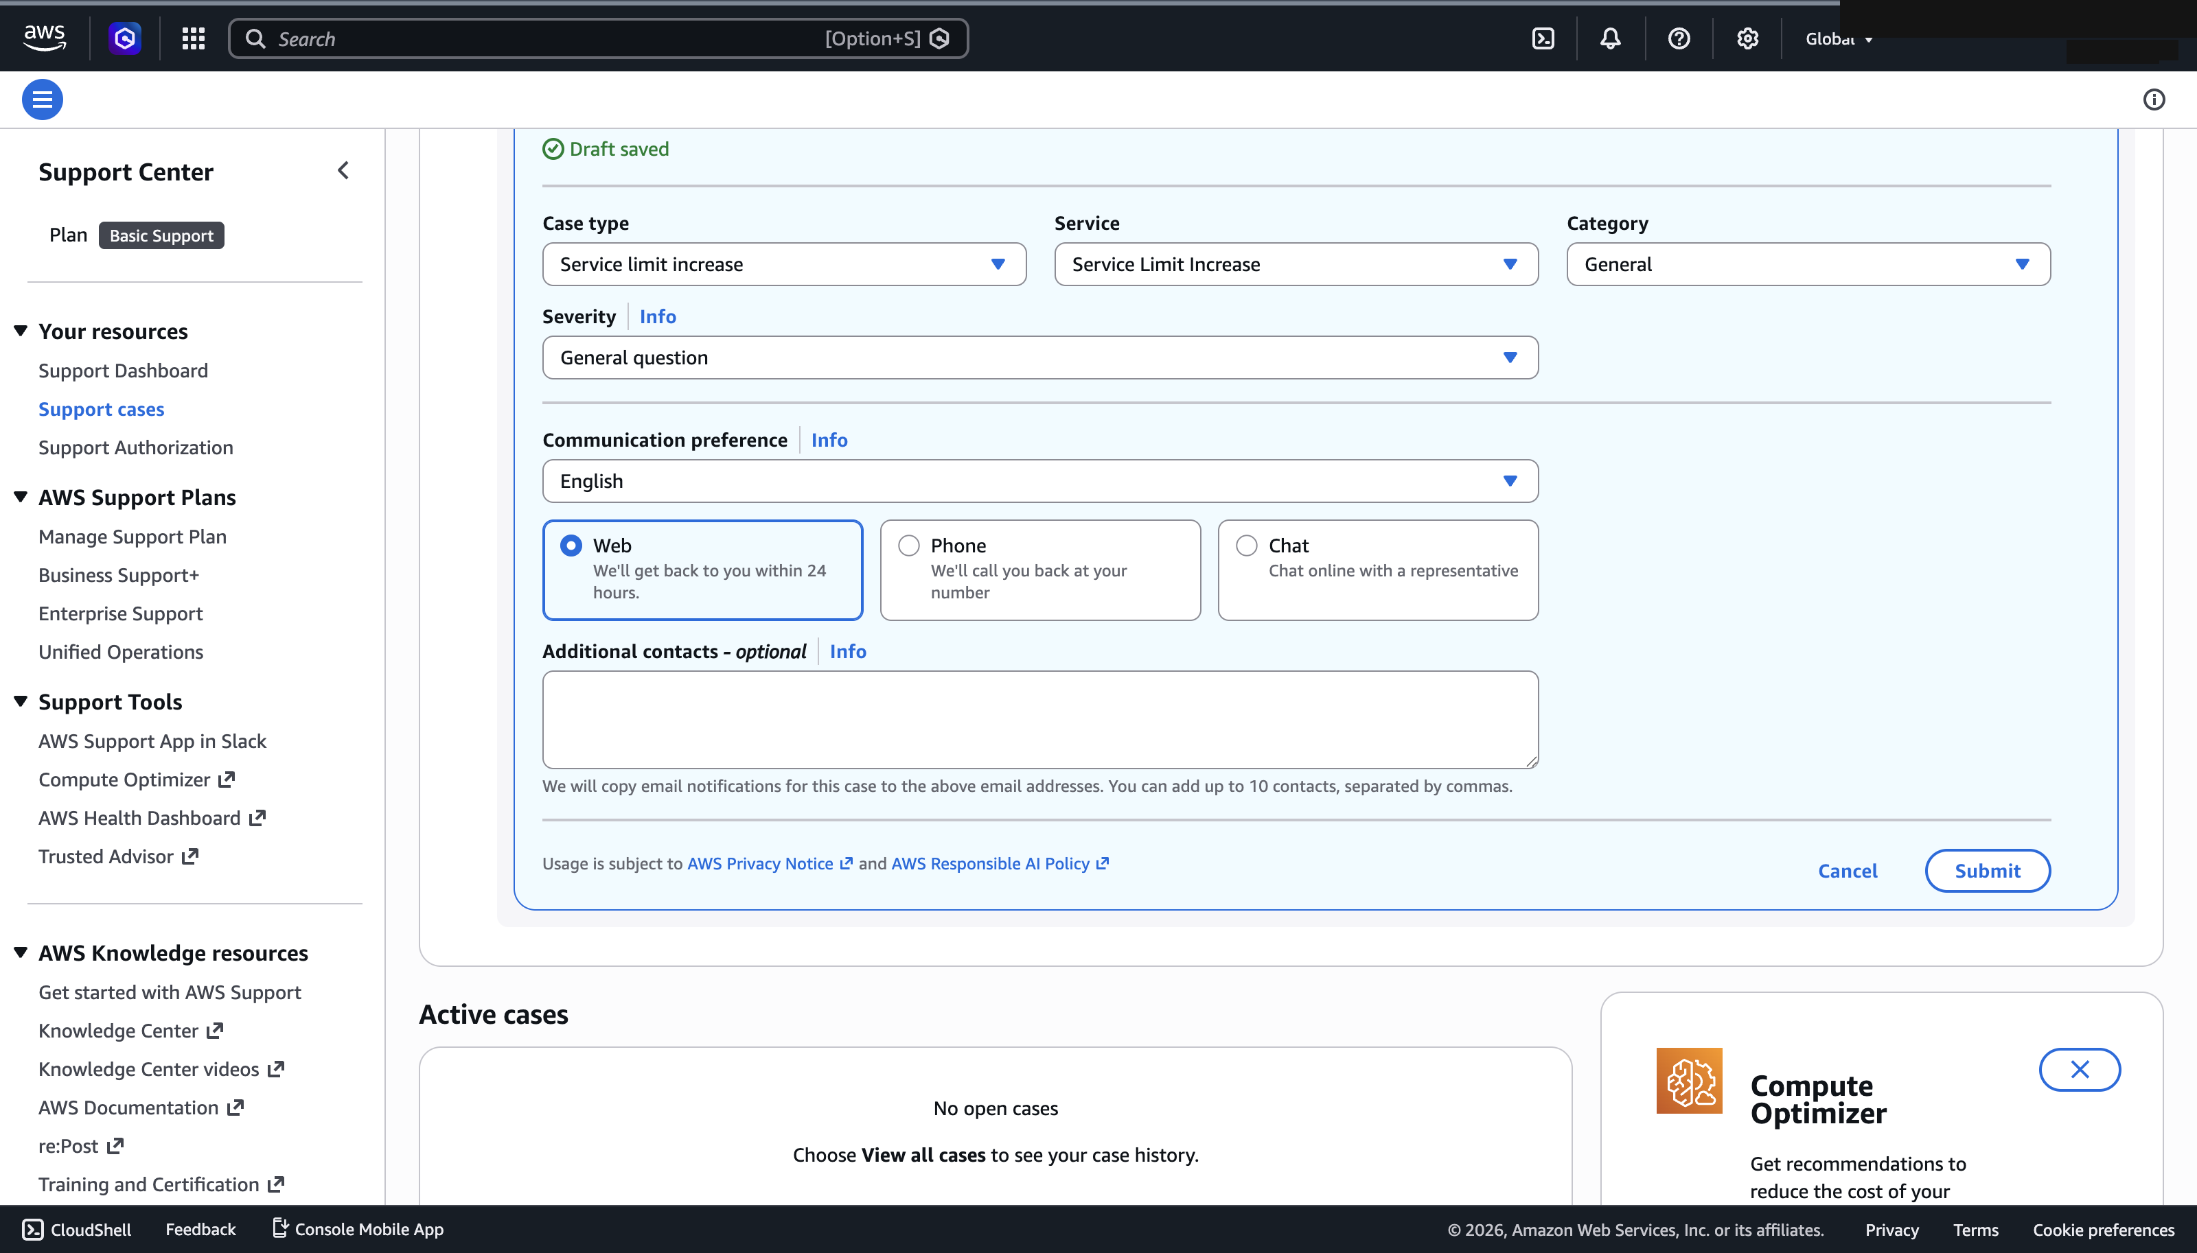Open the services grid menu icon
Viewport: 2197px width, 1253px height.
pos(193,38)
